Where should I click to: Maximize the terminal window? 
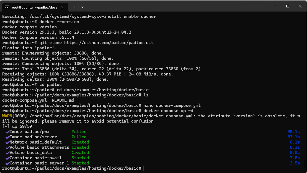[288, 6]
